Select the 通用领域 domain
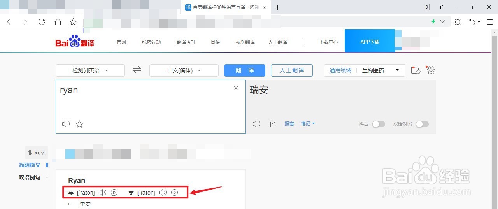Image resolution: width=498 pixels, height=209 pixels. click(340, 70)
